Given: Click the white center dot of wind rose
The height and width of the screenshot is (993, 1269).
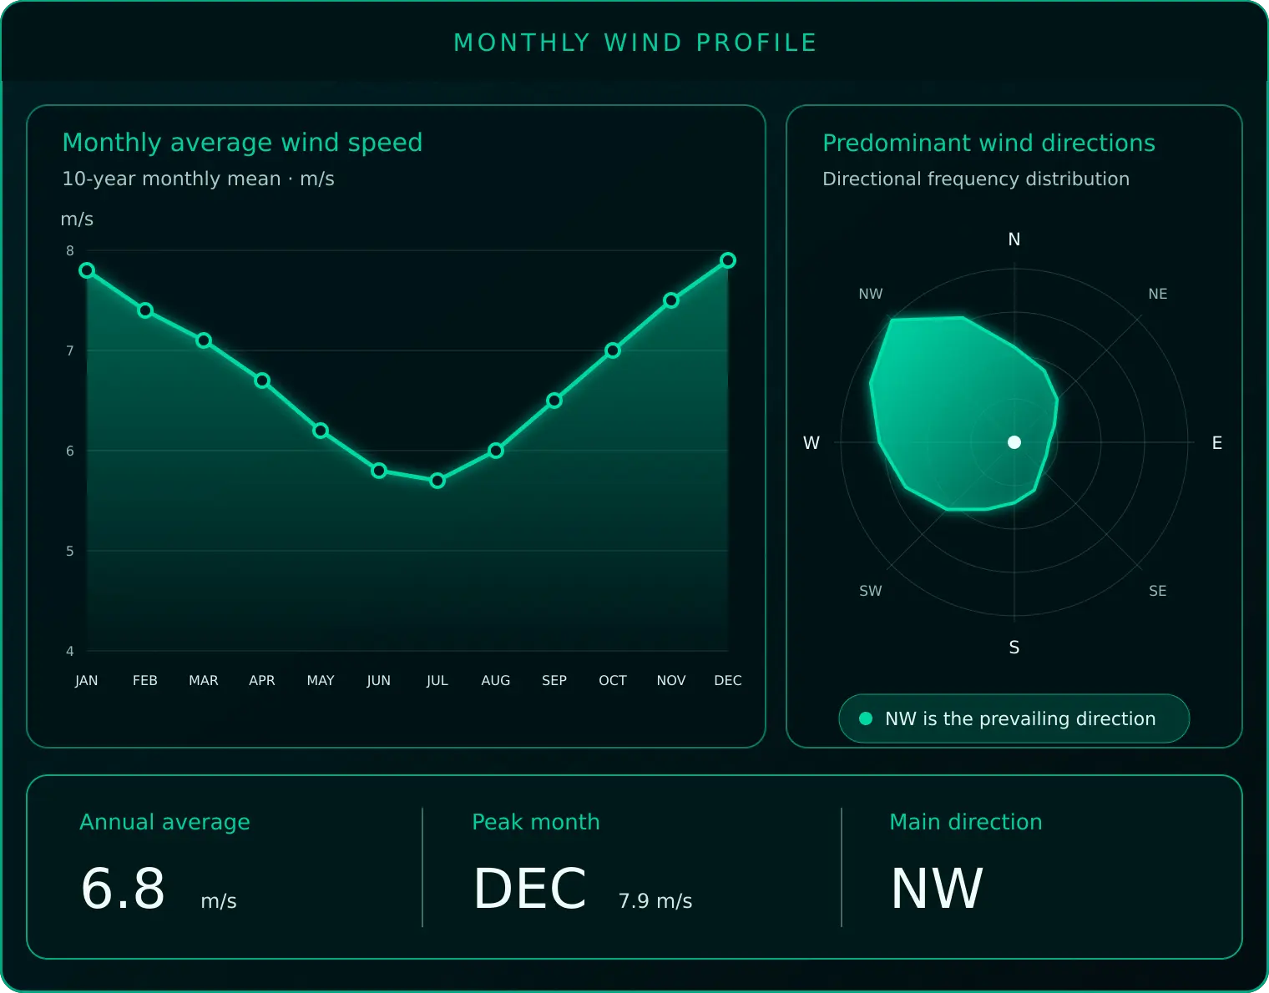Looking at the screenshot, I should pyautogui.click(x=1014, y=442).
